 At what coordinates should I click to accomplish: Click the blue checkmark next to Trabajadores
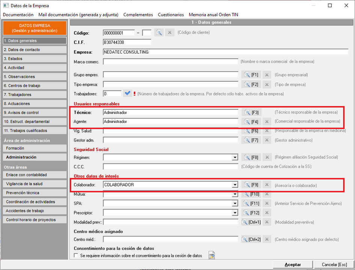pyautogui.click(x=128, y=93)
